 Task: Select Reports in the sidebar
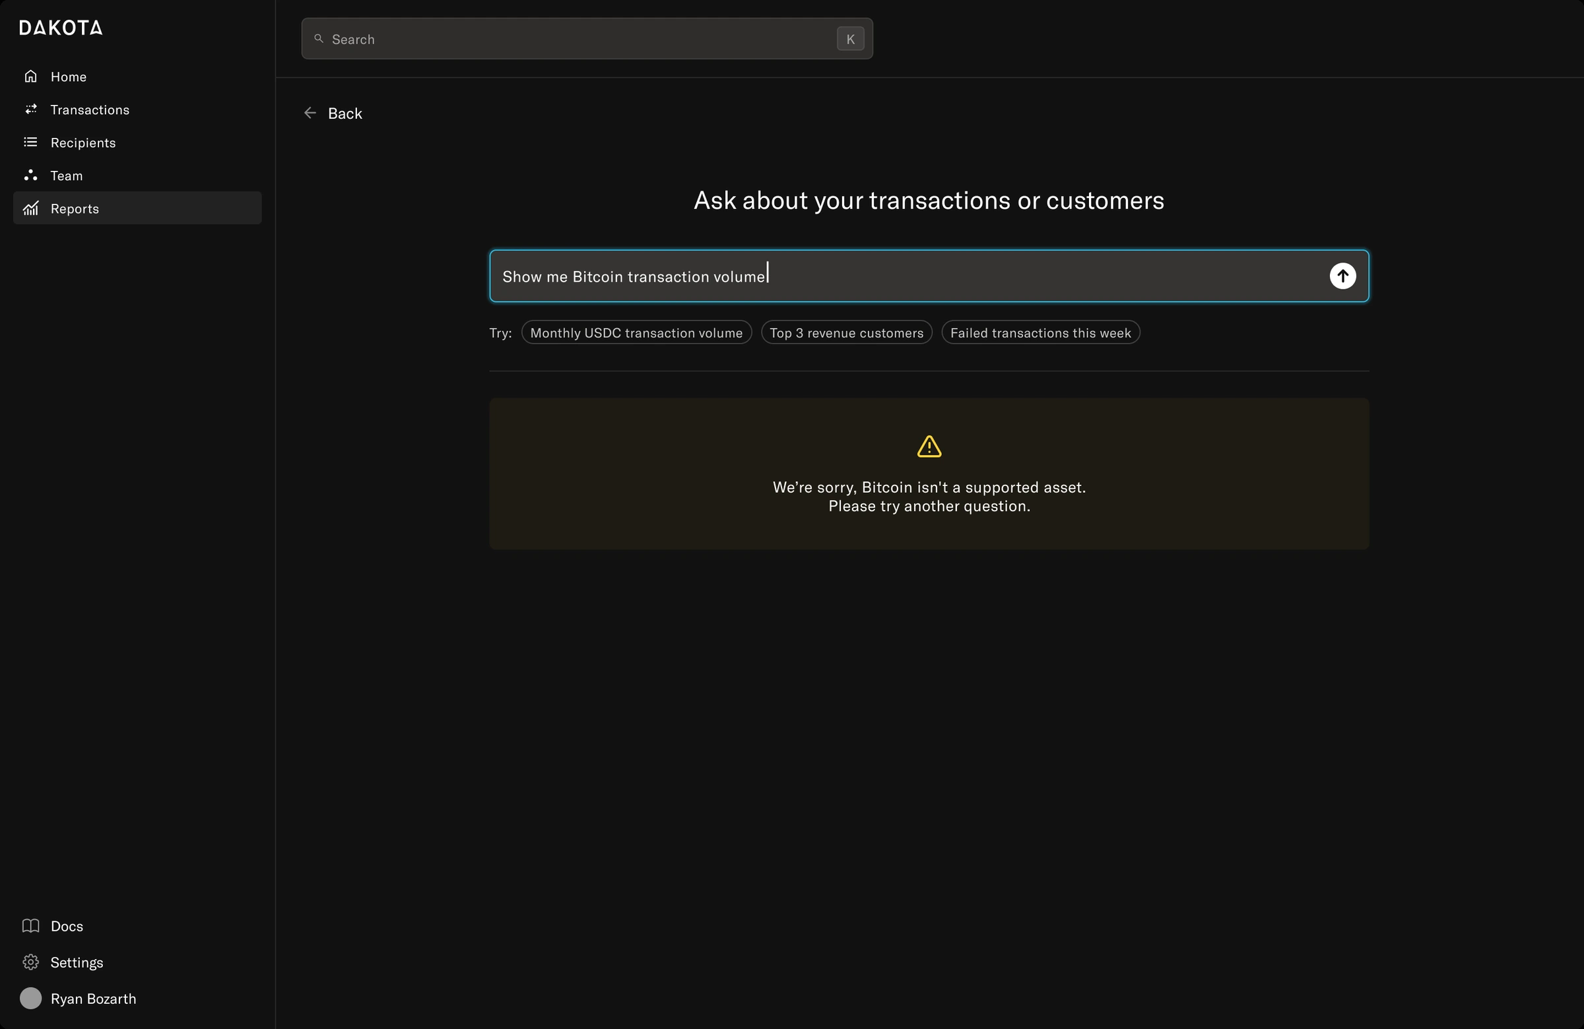coord(137,208)
